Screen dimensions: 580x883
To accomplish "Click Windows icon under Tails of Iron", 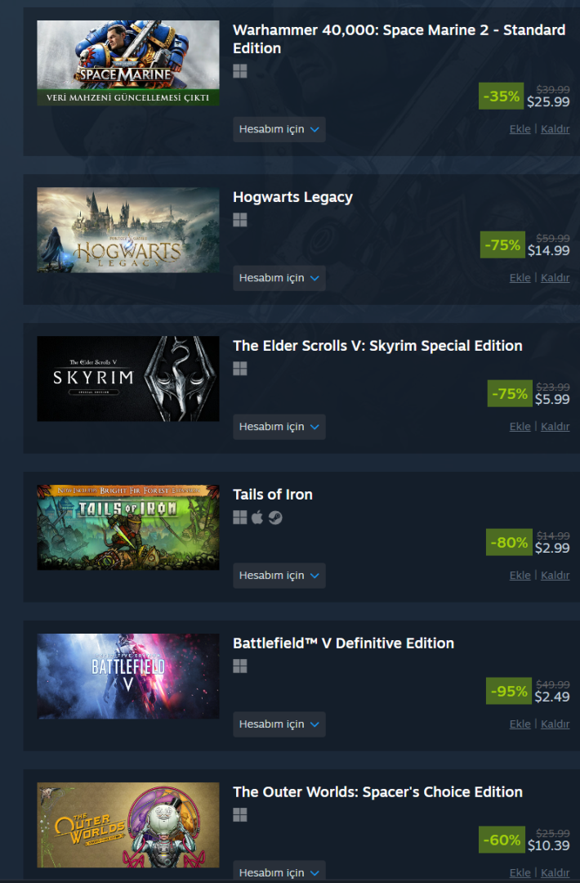I will (x=240, y=517).
